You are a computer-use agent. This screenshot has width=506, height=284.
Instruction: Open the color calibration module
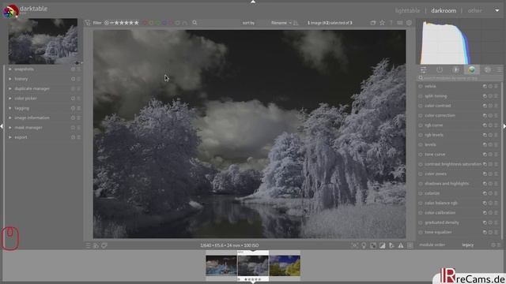pos(440,212)
